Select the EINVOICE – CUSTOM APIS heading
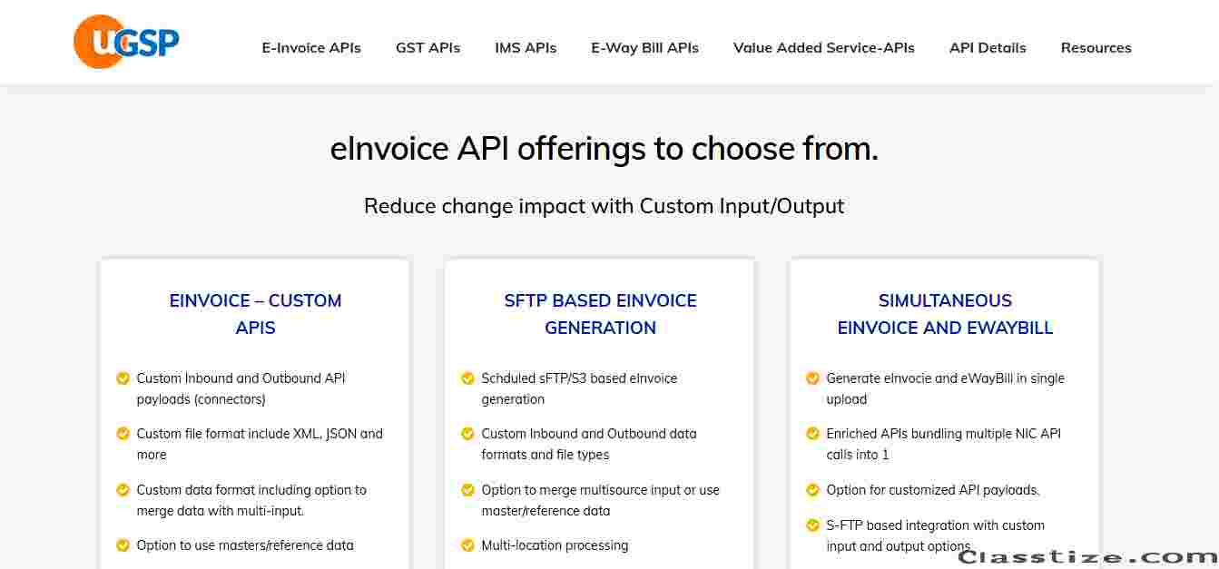Viewport: 1219px width, 569px height. [x=255, y=314]
